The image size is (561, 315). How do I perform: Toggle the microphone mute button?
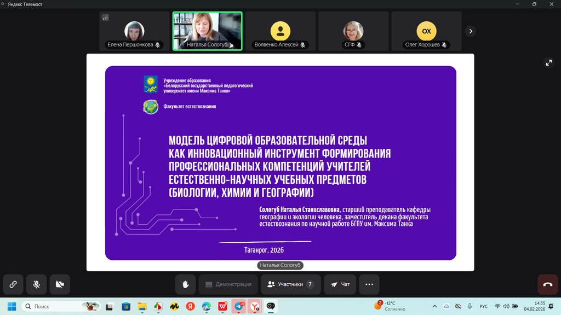pos(36,284)
